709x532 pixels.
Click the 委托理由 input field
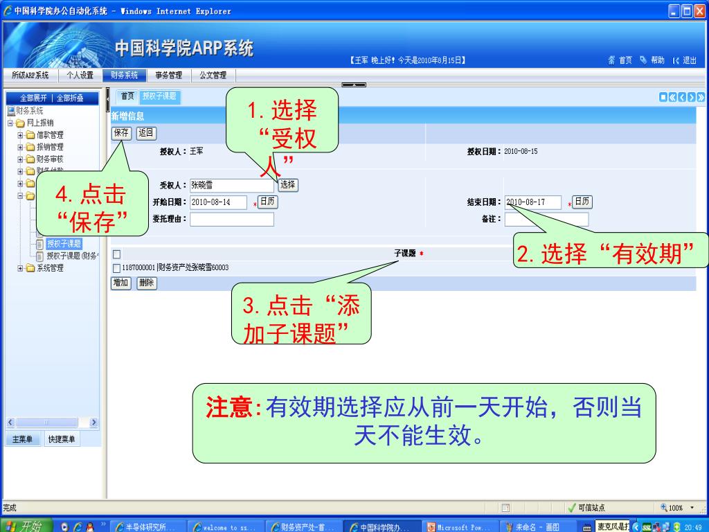pyautogui.click(x=231, y=220)
